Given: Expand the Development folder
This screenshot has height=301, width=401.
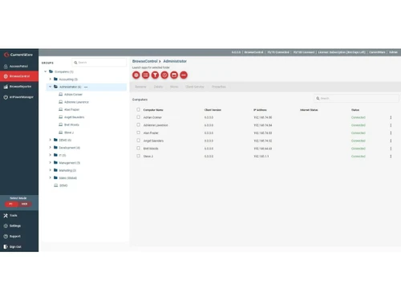Looking at the screenshot, I should coord(51,148).
